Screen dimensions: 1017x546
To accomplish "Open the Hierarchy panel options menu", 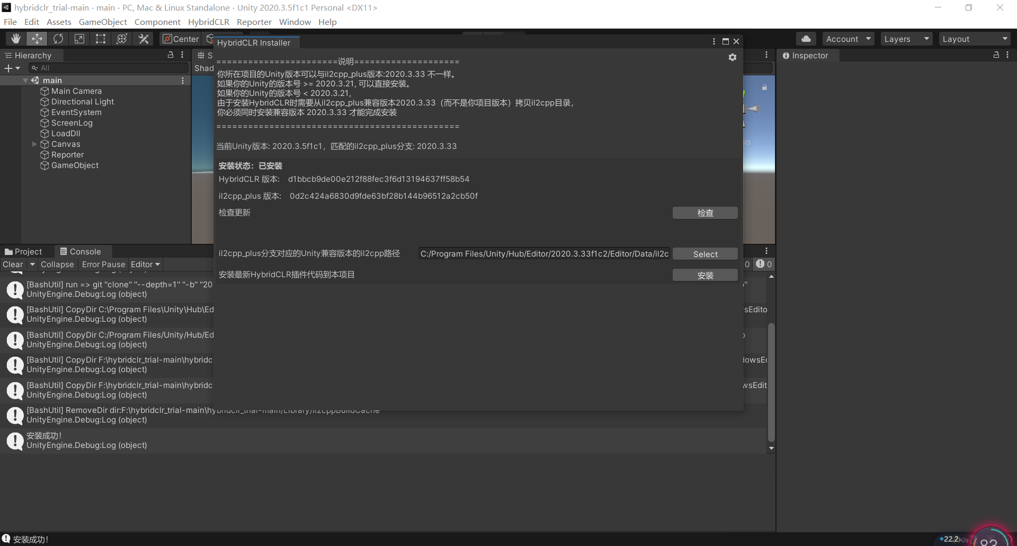I will coord(182,55).
